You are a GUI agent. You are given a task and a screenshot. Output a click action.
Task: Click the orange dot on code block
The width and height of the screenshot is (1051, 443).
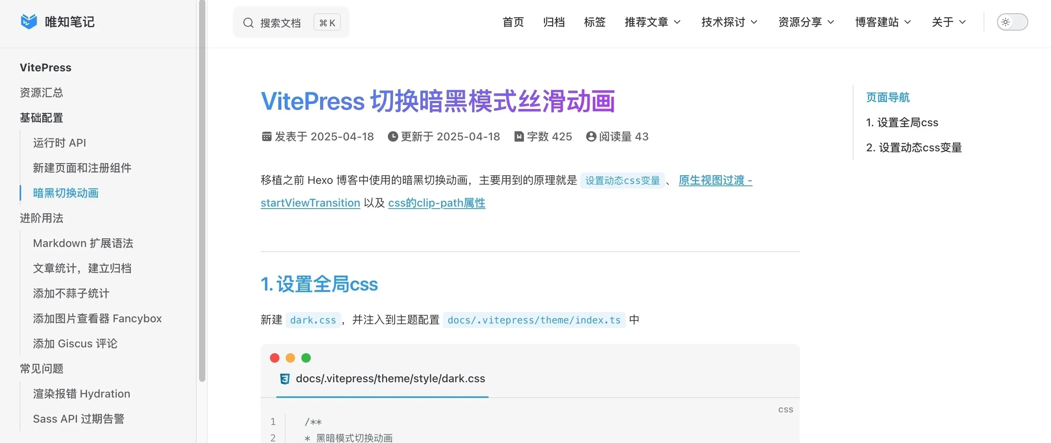coord(290,358)
